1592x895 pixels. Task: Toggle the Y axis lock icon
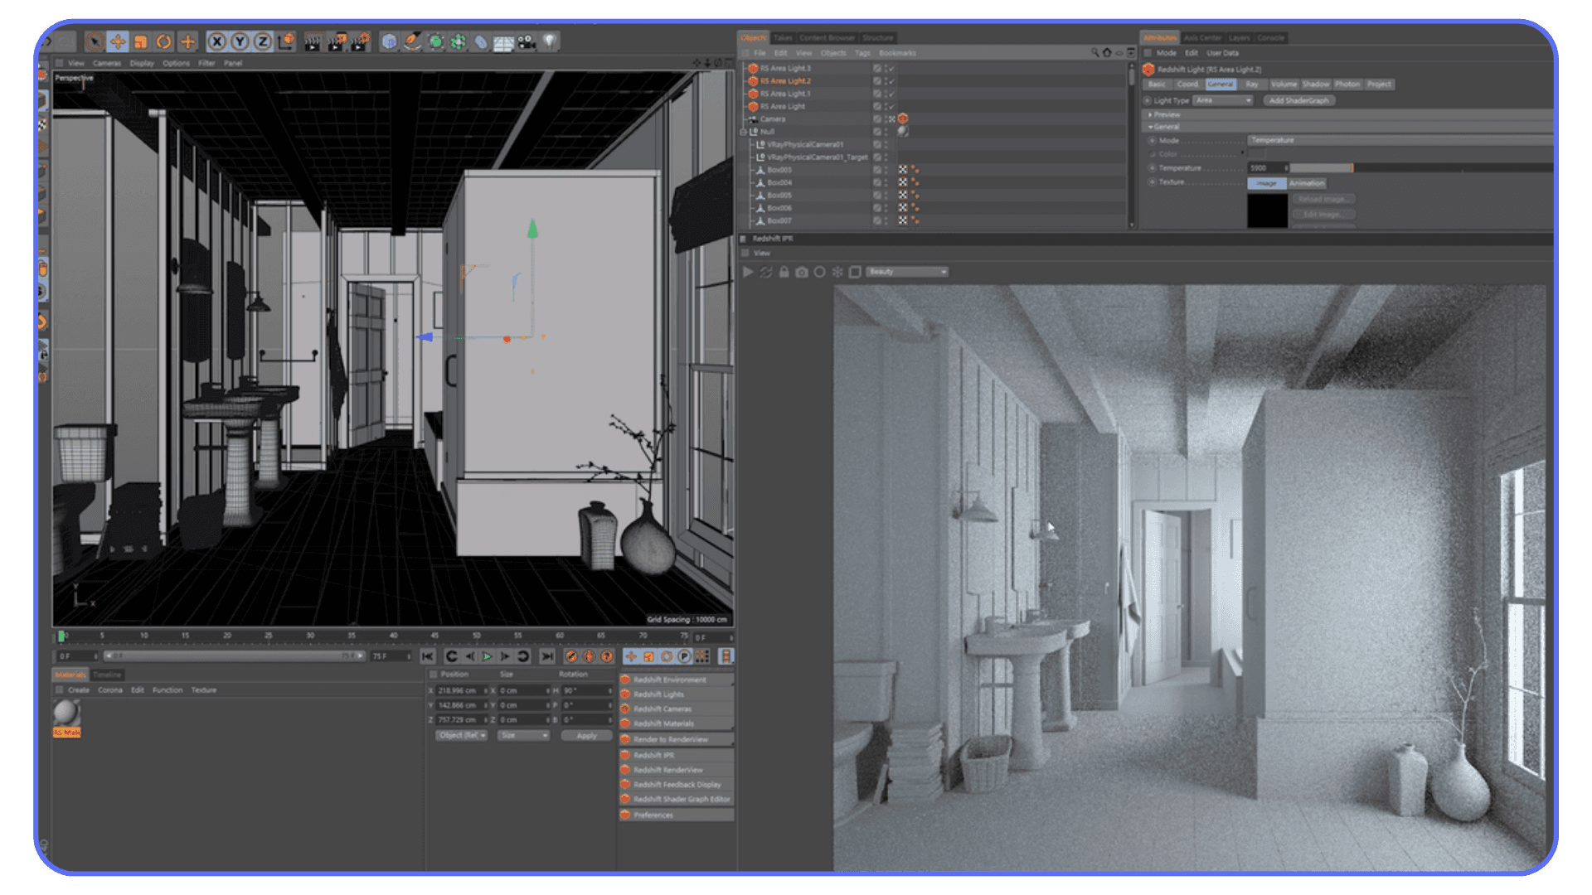pyautogui.click(x=240, y=41)
